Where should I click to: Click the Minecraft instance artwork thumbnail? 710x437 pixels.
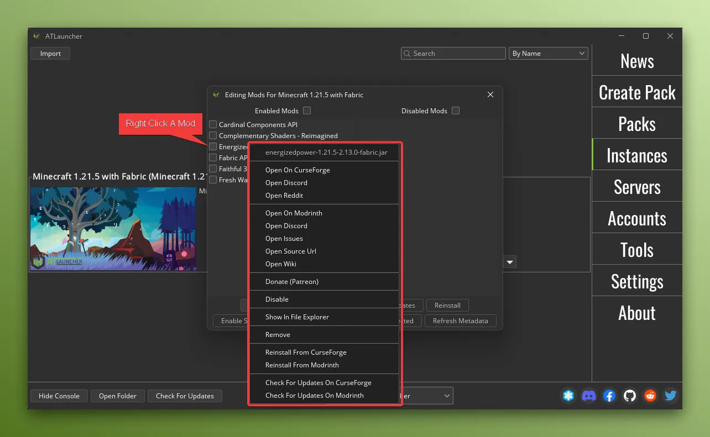[113, 228]
